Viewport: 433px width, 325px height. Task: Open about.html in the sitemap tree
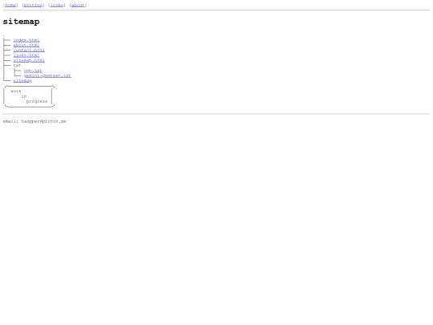pyautogui.click(x=26, y=45)
